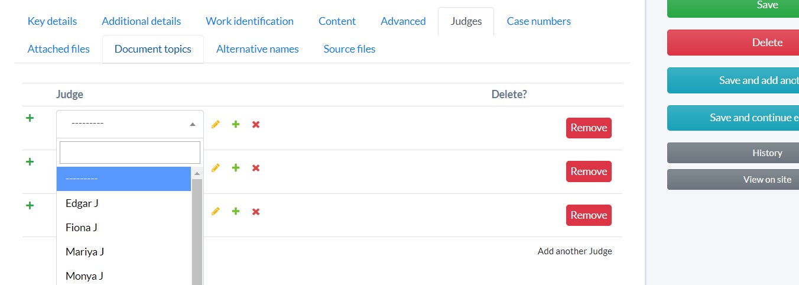
Task: Click the Add another Judge link
Action: pos(574,251)
